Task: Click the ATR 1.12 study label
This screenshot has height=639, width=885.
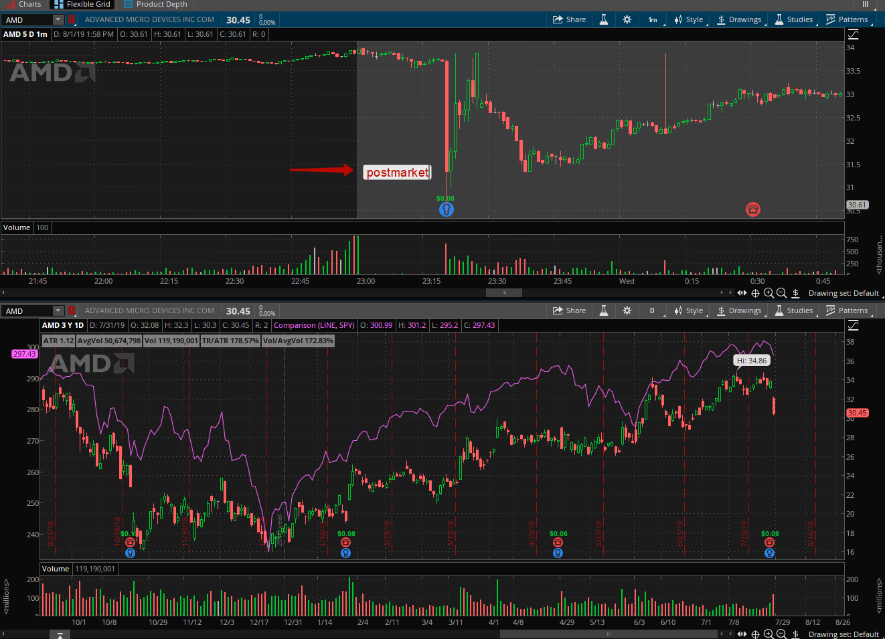Action: pyautogui.click(x=58, y=341)
